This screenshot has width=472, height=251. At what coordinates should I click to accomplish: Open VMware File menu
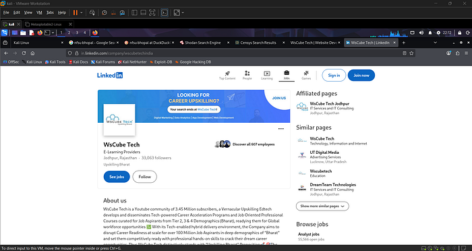tap(6, 13)
